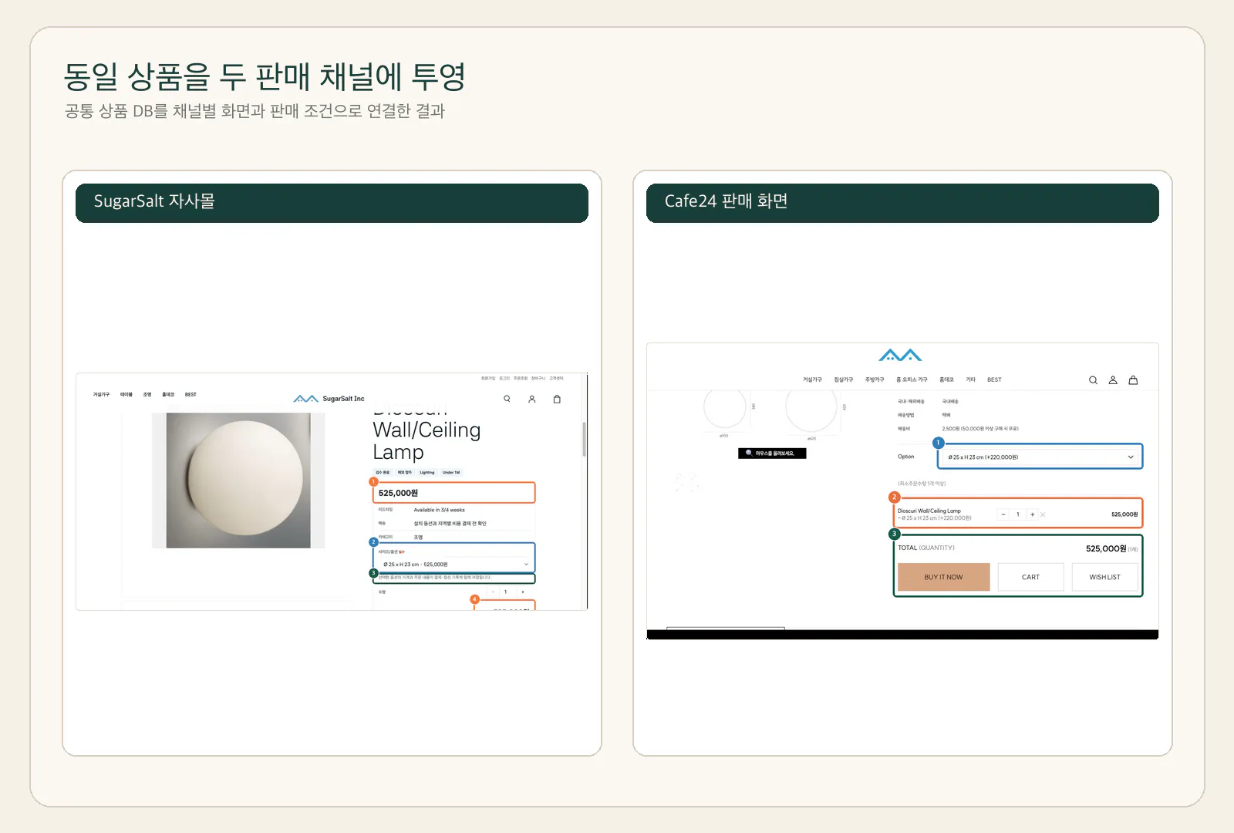Screen dimensions: 1234x833
Task: Increase quantity with plus in the Cafe24 order row
Action: 1032,514
